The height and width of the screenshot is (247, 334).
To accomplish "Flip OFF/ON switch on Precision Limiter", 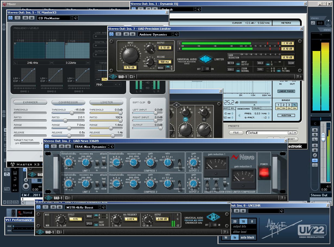I will point(206,69).
